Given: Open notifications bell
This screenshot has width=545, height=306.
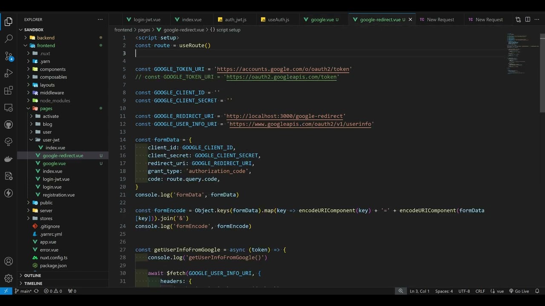Looking at the screenshot, I should point(537,291).
